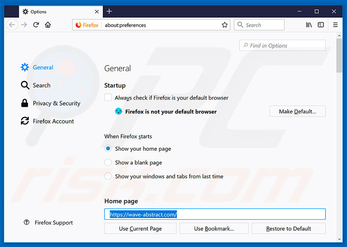
Task: Click the vertical scrollbar down arrow
Action: point(340,239)
